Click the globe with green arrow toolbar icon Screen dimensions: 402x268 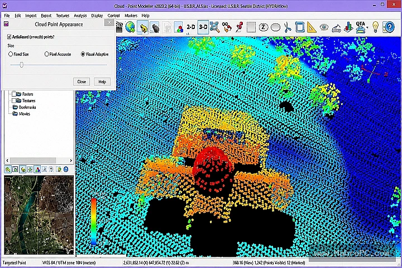[130, 27]
